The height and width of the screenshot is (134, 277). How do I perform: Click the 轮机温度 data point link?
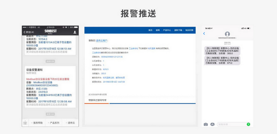[152, 48]
